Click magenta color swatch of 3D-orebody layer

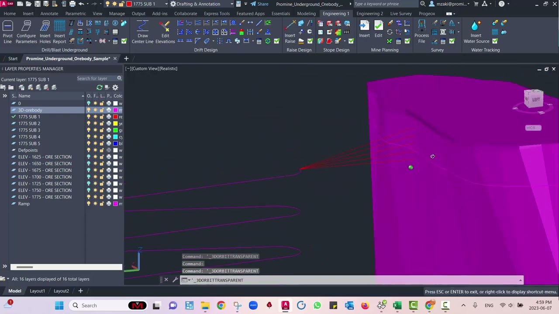click(115, 110)
